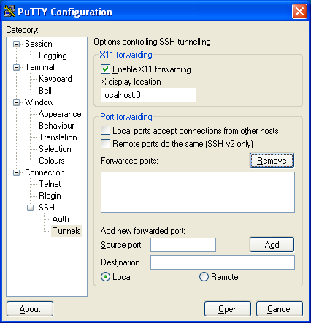Collapse the Session tree node

(x=16, y=44)
